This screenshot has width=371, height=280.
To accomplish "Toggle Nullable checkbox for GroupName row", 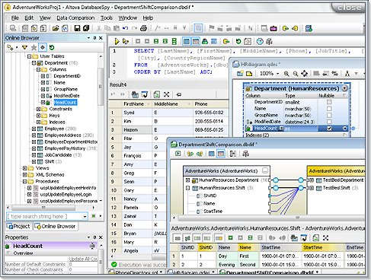I will pos(329,115).
